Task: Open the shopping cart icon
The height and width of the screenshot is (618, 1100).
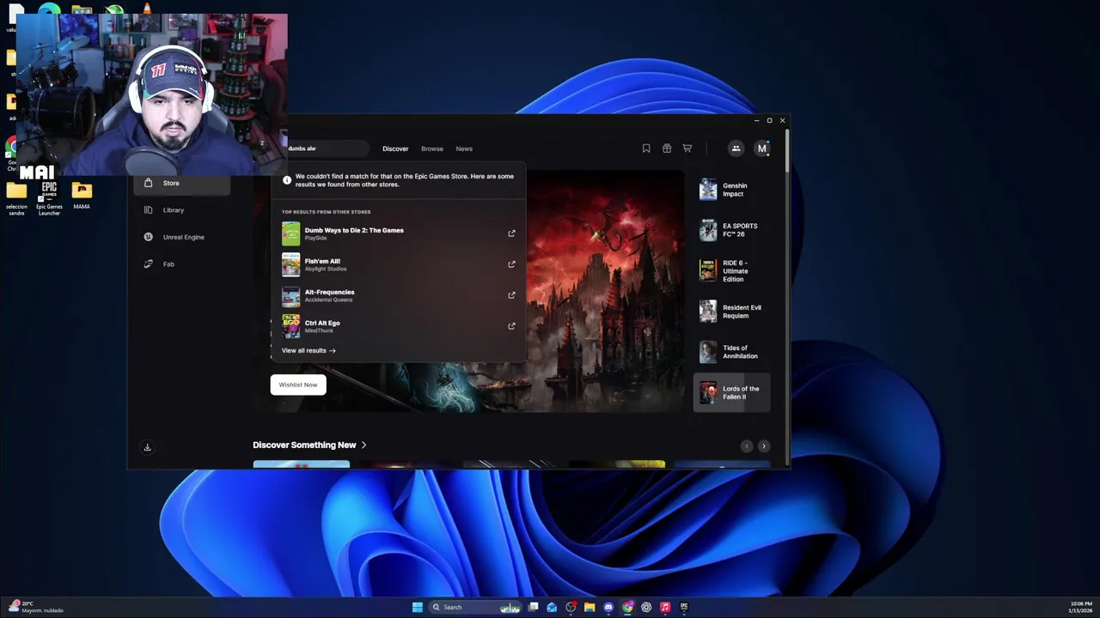Action: coord(687,148)
